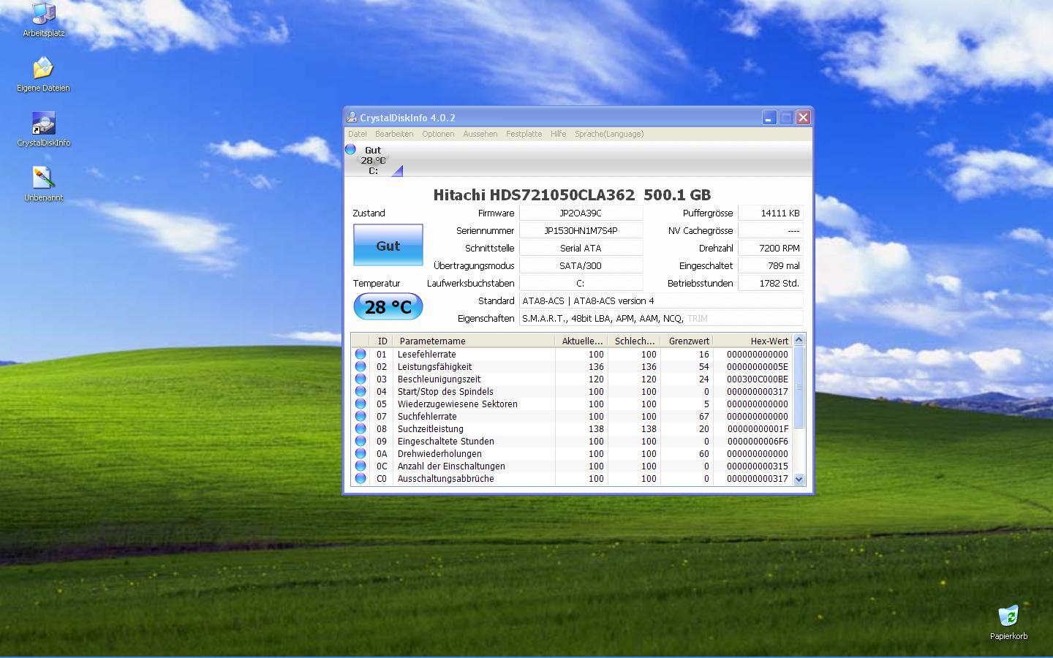Screen dimensions: 1053x658
Task: Click the Firmware value JP2OA39C field
Action: point(581,213)
